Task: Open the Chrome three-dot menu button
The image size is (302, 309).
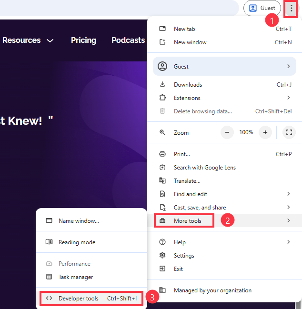Action: (291, 8)
